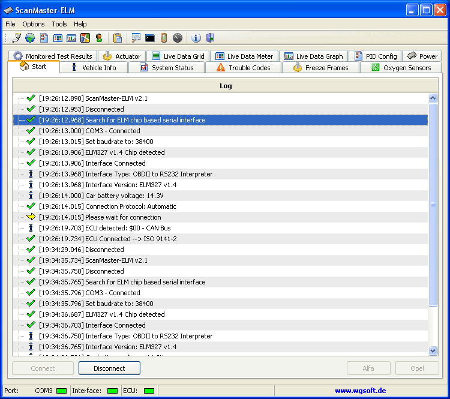Click the handheld device toolbar icon
Image resolution: width=450 pixels, height=399 pixels.
click(164, 38)
